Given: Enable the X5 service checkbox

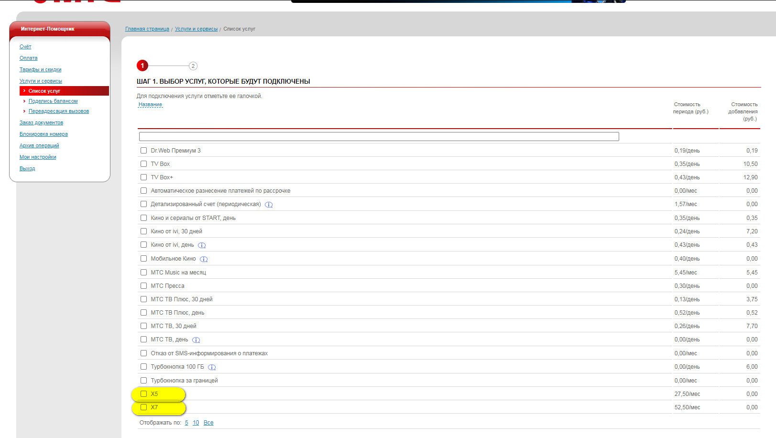Looking at the screenshot, I should pos(143,394).
